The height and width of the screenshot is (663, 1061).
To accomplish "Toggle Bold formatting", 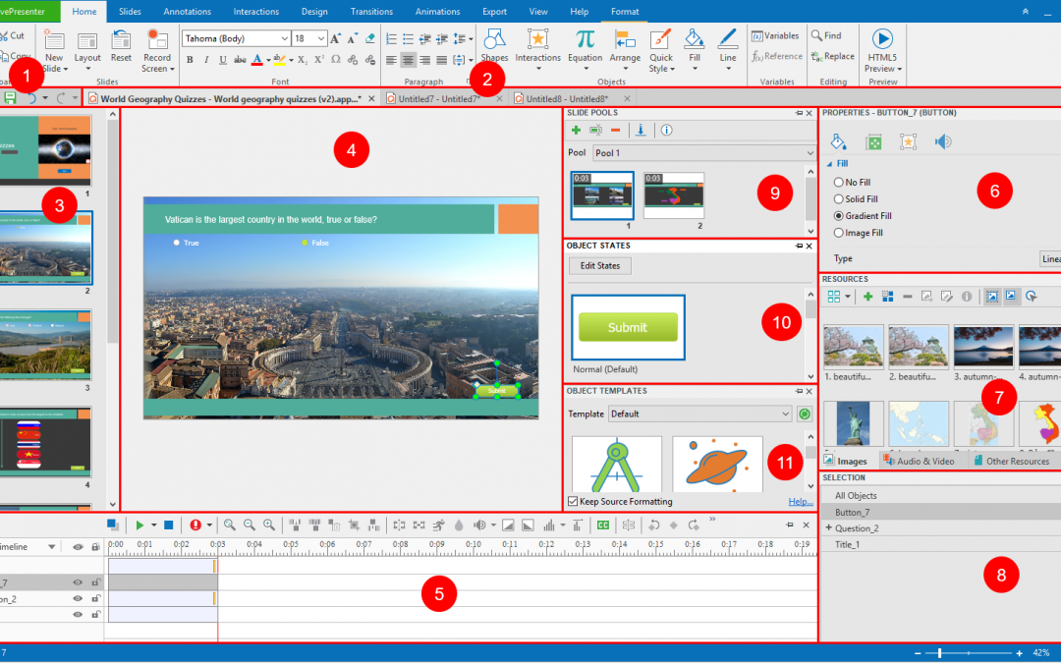I will [x=190, y=60].
